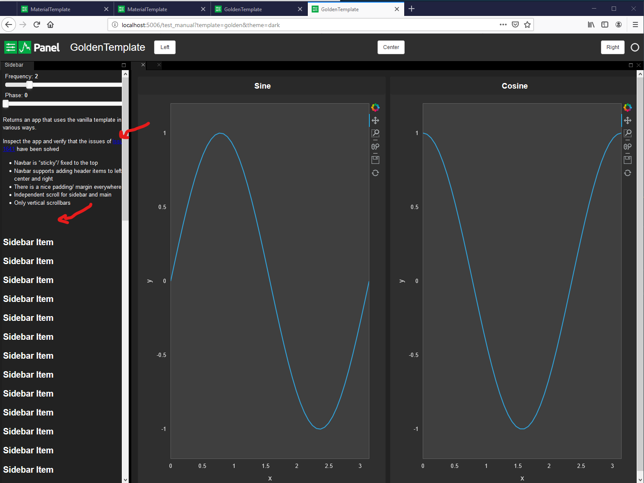Viewport: 644px width, 483px height.
Task: Toggle the Wheel Zoom tool on the Cosine plot
Action: pos(627,146)
